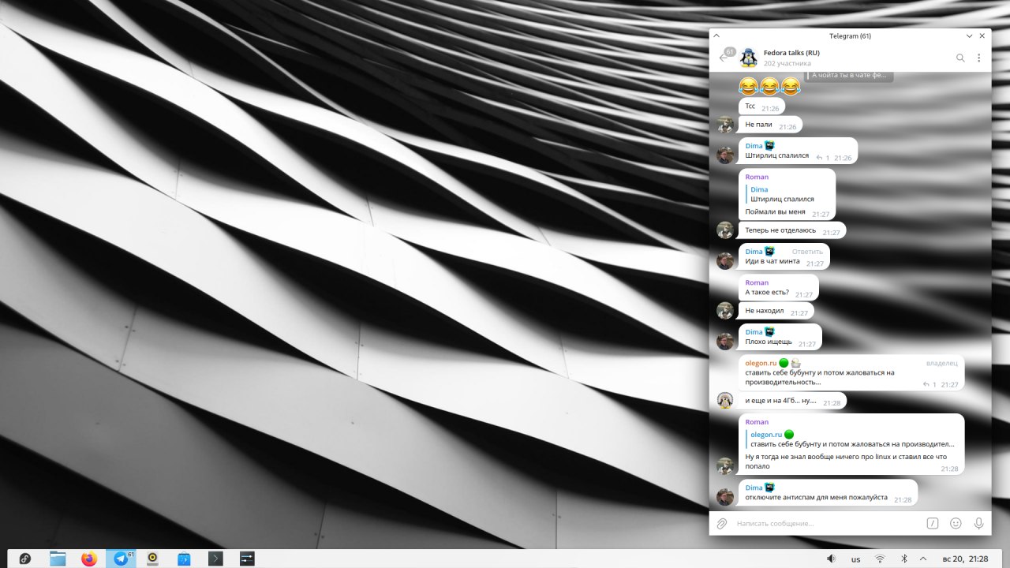Attach a file with the paperclip icon

pos(721,523)
